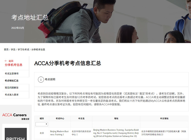Click the 北京 city cell in the table

click(42, 133)
